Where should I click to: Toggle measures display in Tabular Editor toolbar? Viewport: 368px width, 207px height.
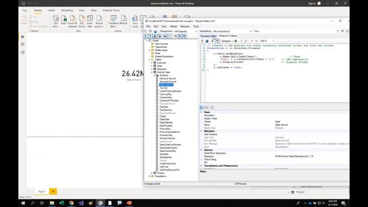coord(145,36)
